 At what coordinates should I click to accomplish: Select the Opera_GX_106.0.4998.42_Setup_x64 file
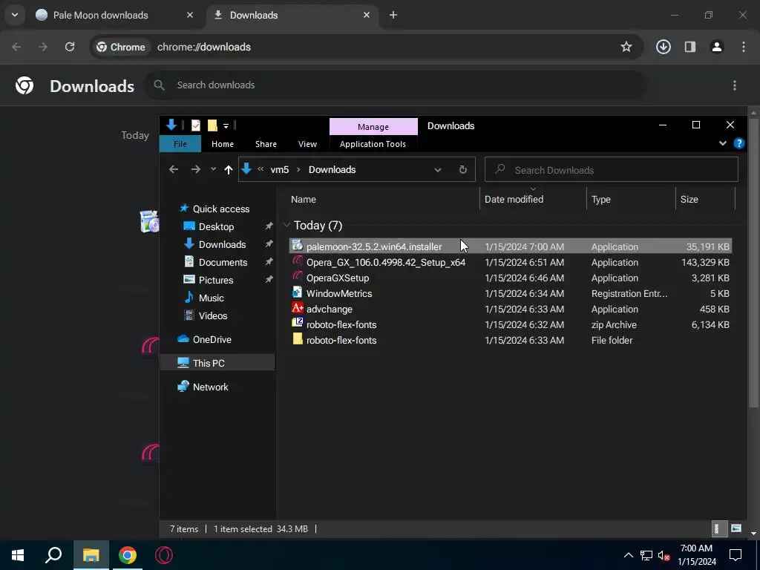[x=385, y=262]
